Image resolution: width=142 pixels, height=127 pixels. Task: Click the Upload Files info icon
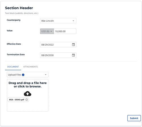(x=23, y=75)
